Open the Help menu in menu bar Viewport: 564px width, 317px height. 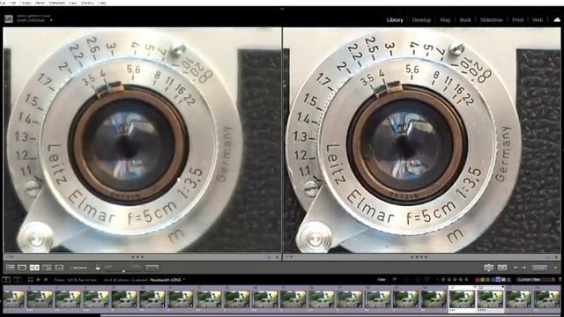coord(102,3)
